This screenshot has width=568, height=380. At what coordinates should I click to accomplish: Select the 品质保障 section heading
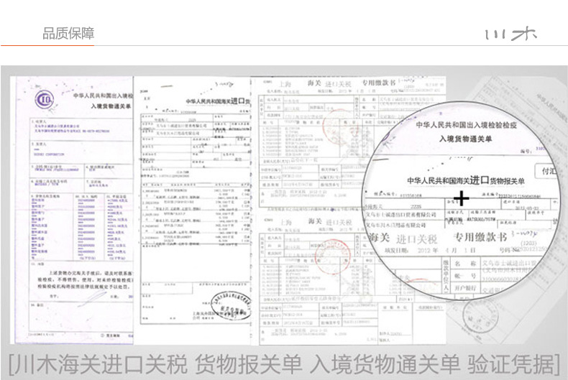[68, 33]
